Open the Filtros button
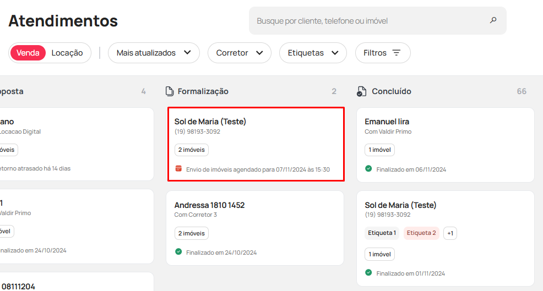The height and width of the screenshot is (291, 543). pos(383,53)
